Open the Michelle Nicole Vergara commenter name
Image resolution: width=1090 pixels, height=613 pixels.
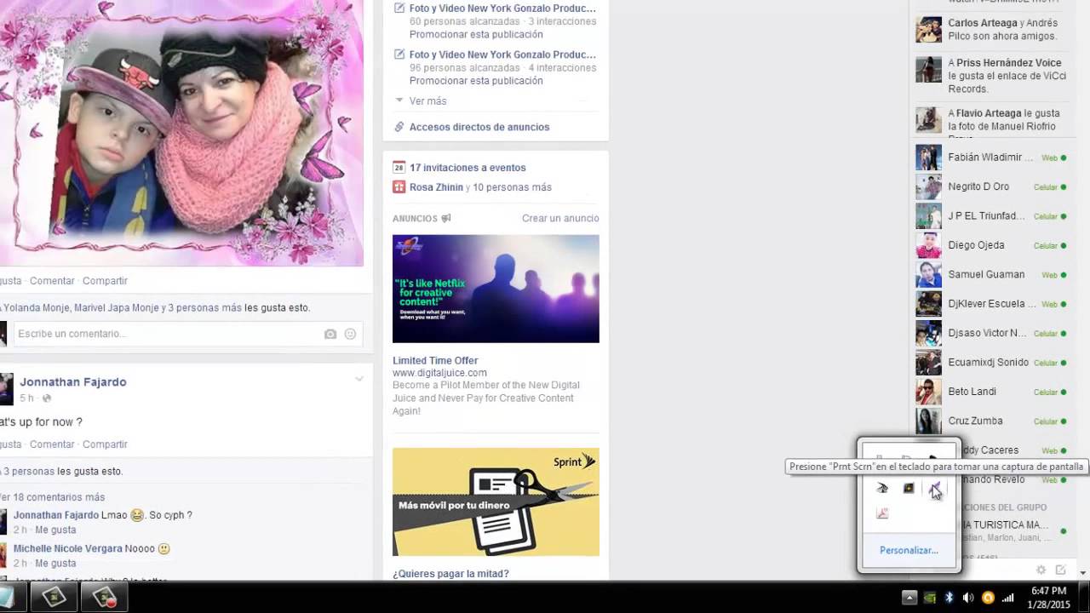pos(67,549)
